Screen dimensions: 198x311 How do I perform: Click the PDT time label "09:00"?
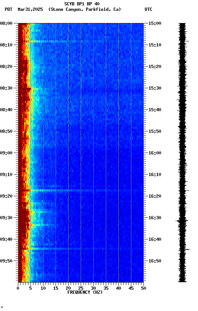[6, 153]
